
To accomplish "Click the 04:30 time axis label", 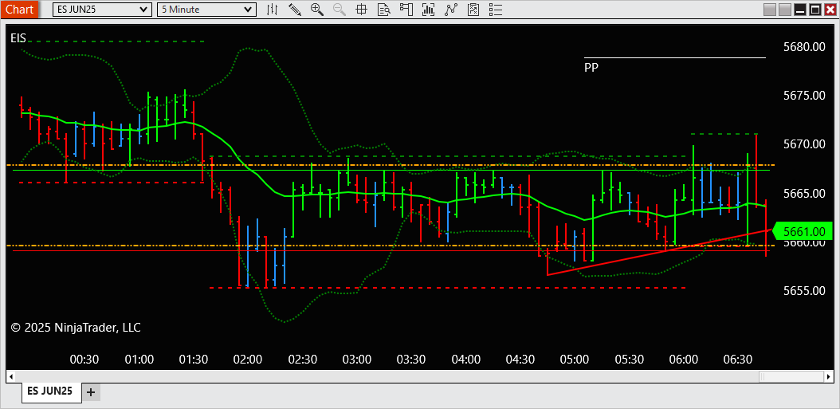I will [x=520, y=359].
